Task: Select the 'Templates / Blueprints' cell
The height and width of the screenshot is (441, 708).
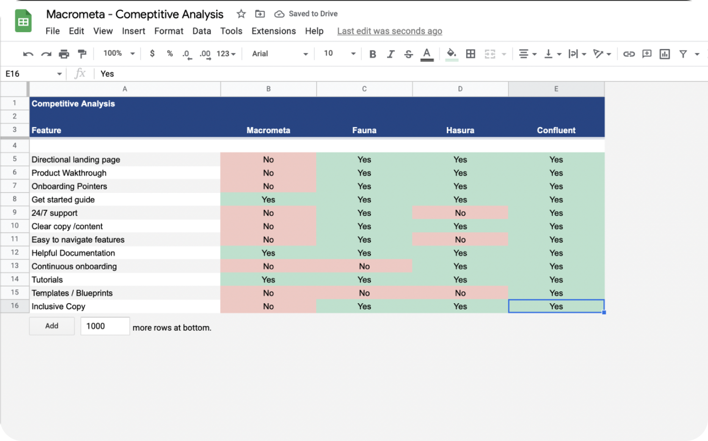Action: tap(125, 293)
